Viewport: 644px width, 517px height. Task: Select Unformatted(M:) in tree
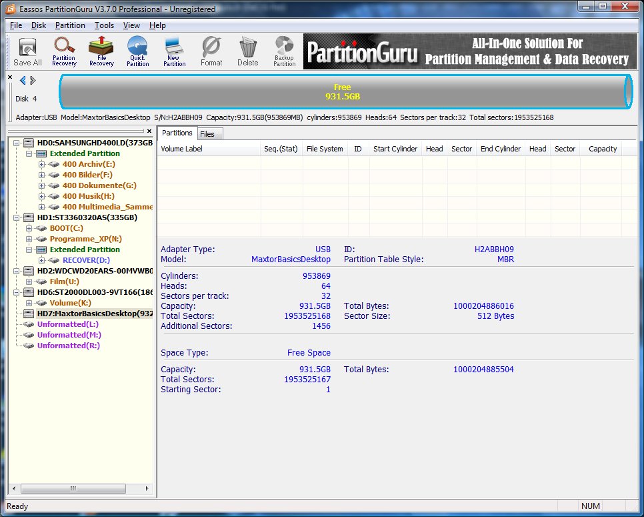[x=69, y=335]
